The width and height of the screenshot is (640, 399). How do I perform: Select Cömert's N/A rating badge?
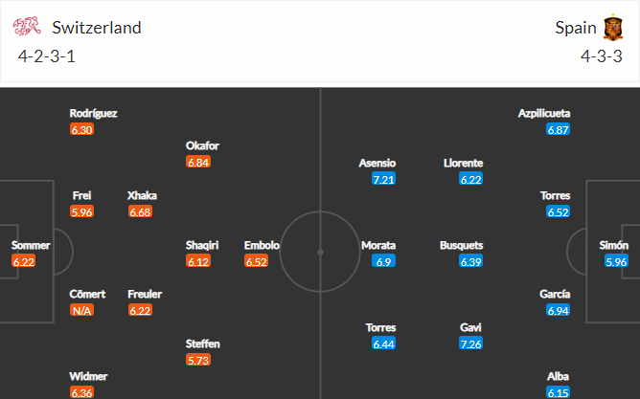pyautogui.click(x=82, y=310)
